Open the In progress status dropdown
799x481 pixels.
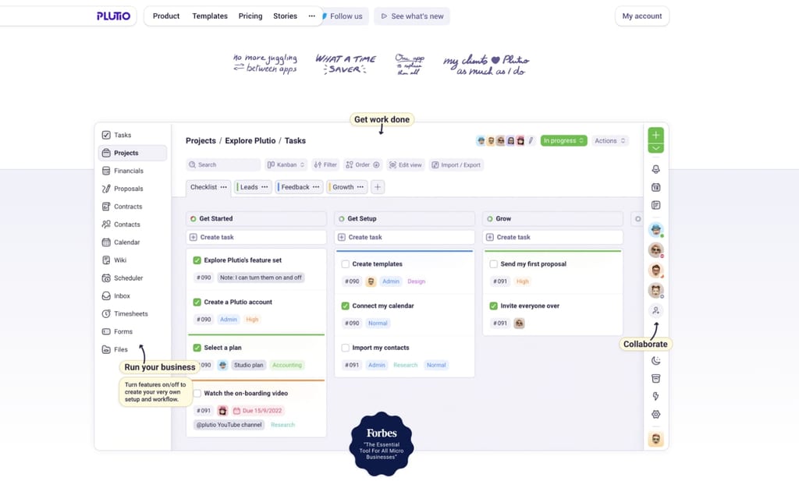pyautogui.click(x=563, y=140)
